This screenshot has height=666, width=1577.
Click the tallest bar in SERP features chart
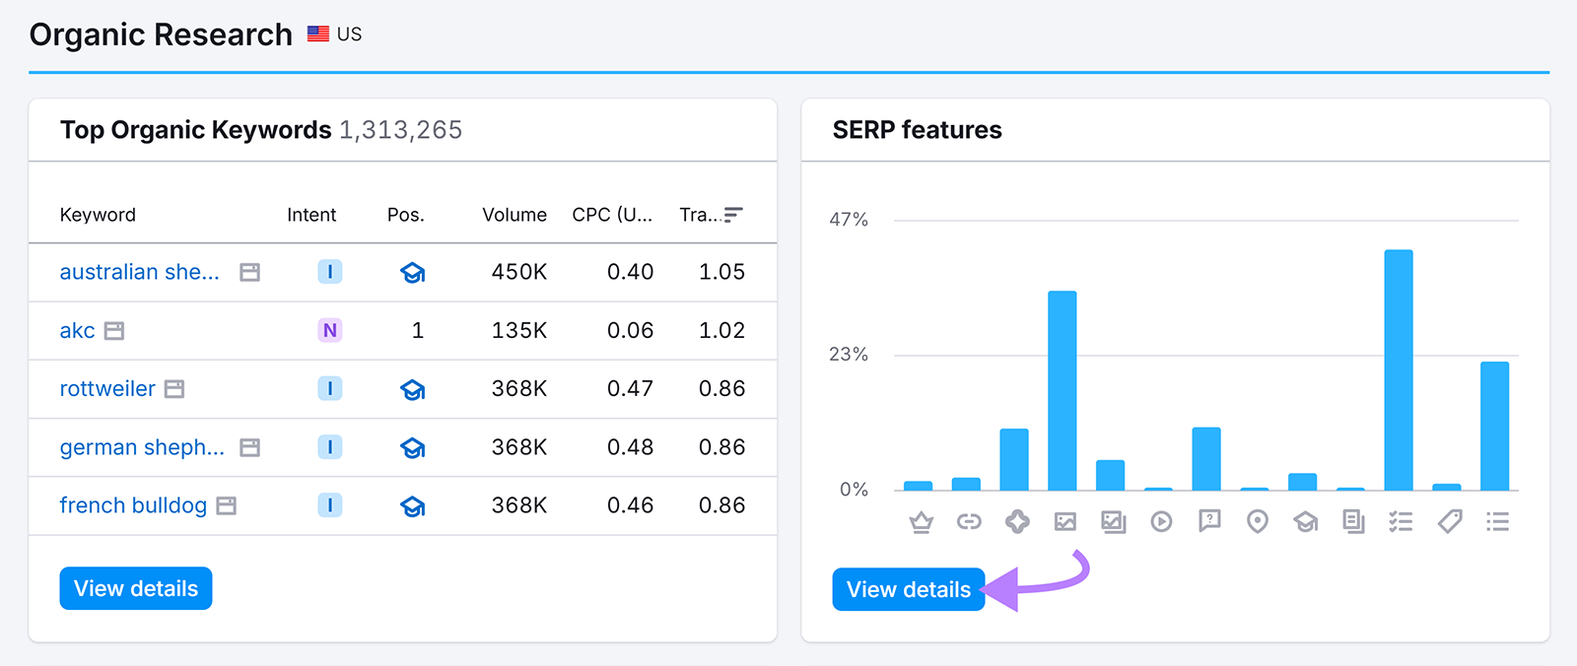(x=1398, y=369)
